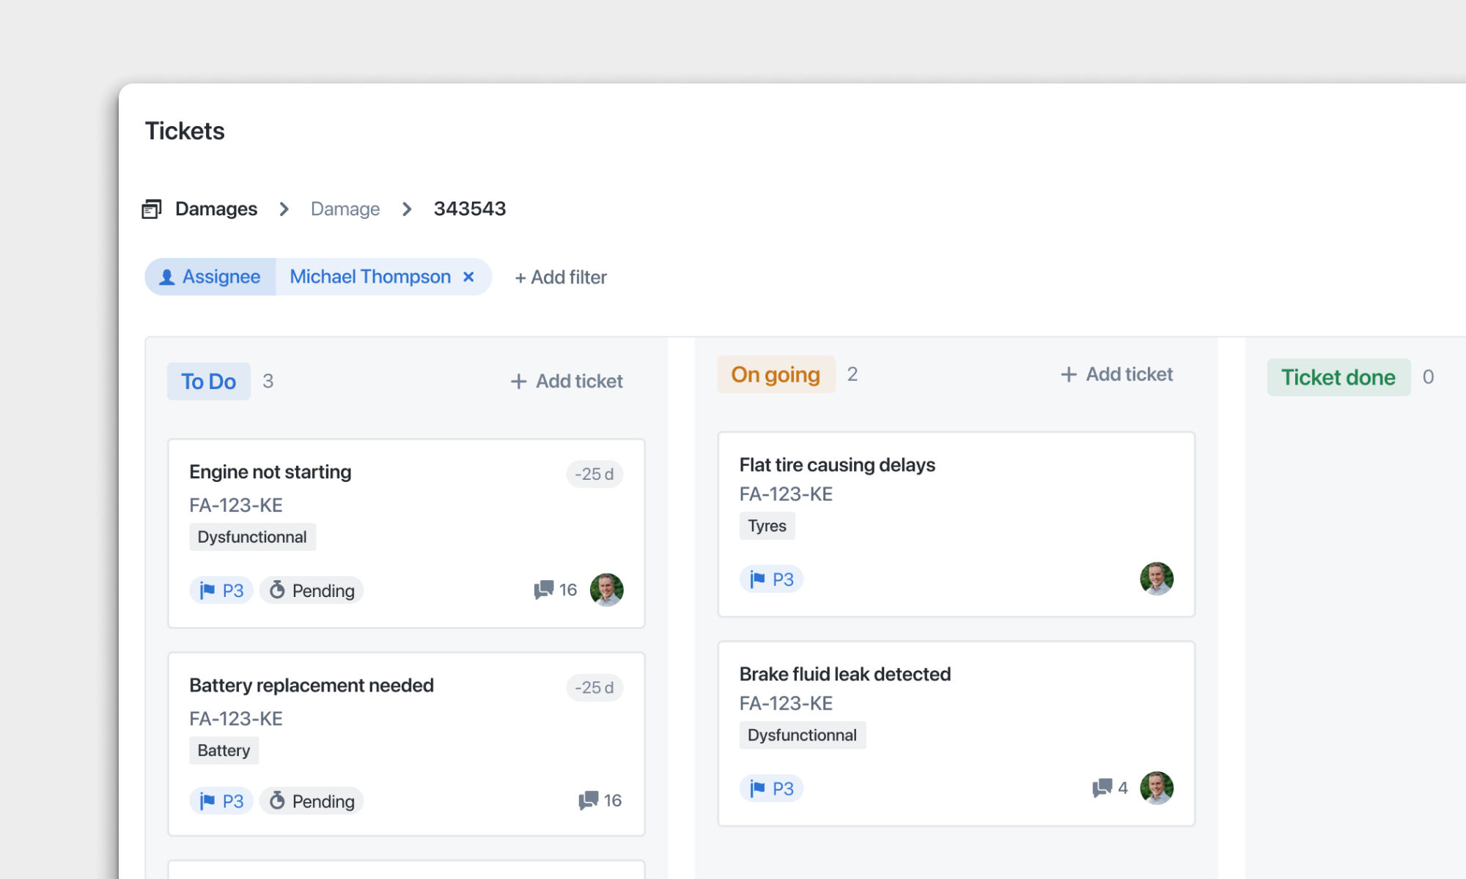
Task: Click the Tickets page heading
Action: 185,131
